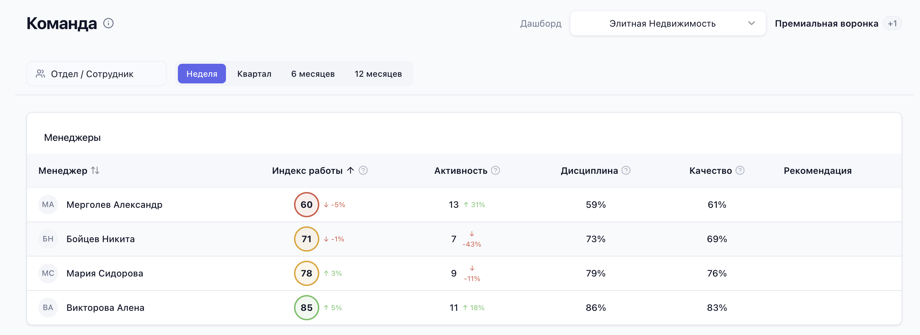Image resolution: width=920 pixels, height=335 pixels.
Task: Click the МА avatar of Мерголев Александр
Action: (x=48, y=204)
